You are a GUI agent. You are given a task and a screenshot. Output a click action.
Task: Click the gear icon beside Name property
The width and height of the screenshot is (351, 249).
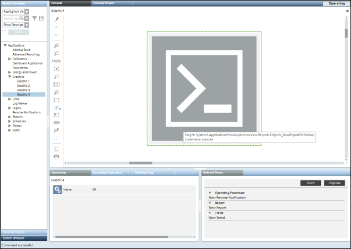[x=57, y=190]
